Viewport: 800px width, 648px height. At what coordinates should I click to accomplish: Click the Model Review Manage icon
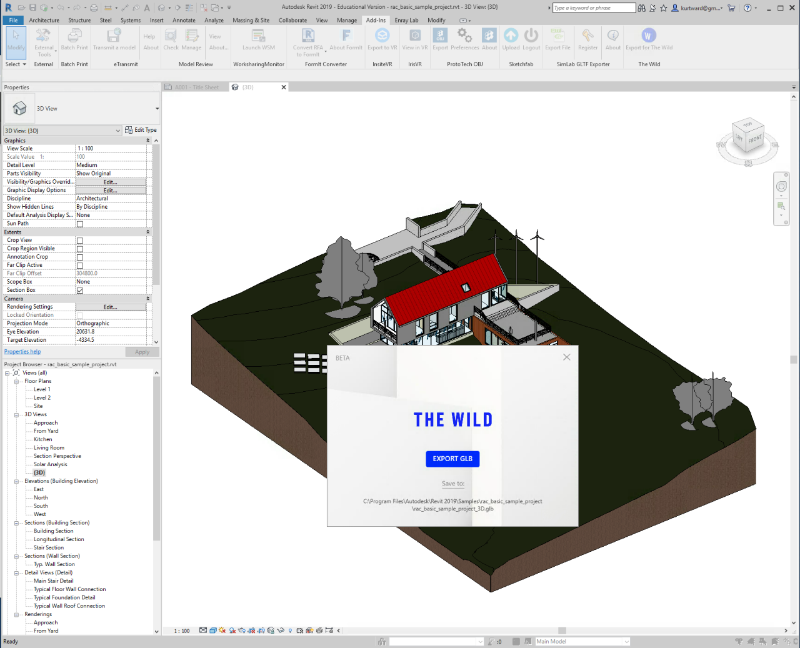[191, 36]
